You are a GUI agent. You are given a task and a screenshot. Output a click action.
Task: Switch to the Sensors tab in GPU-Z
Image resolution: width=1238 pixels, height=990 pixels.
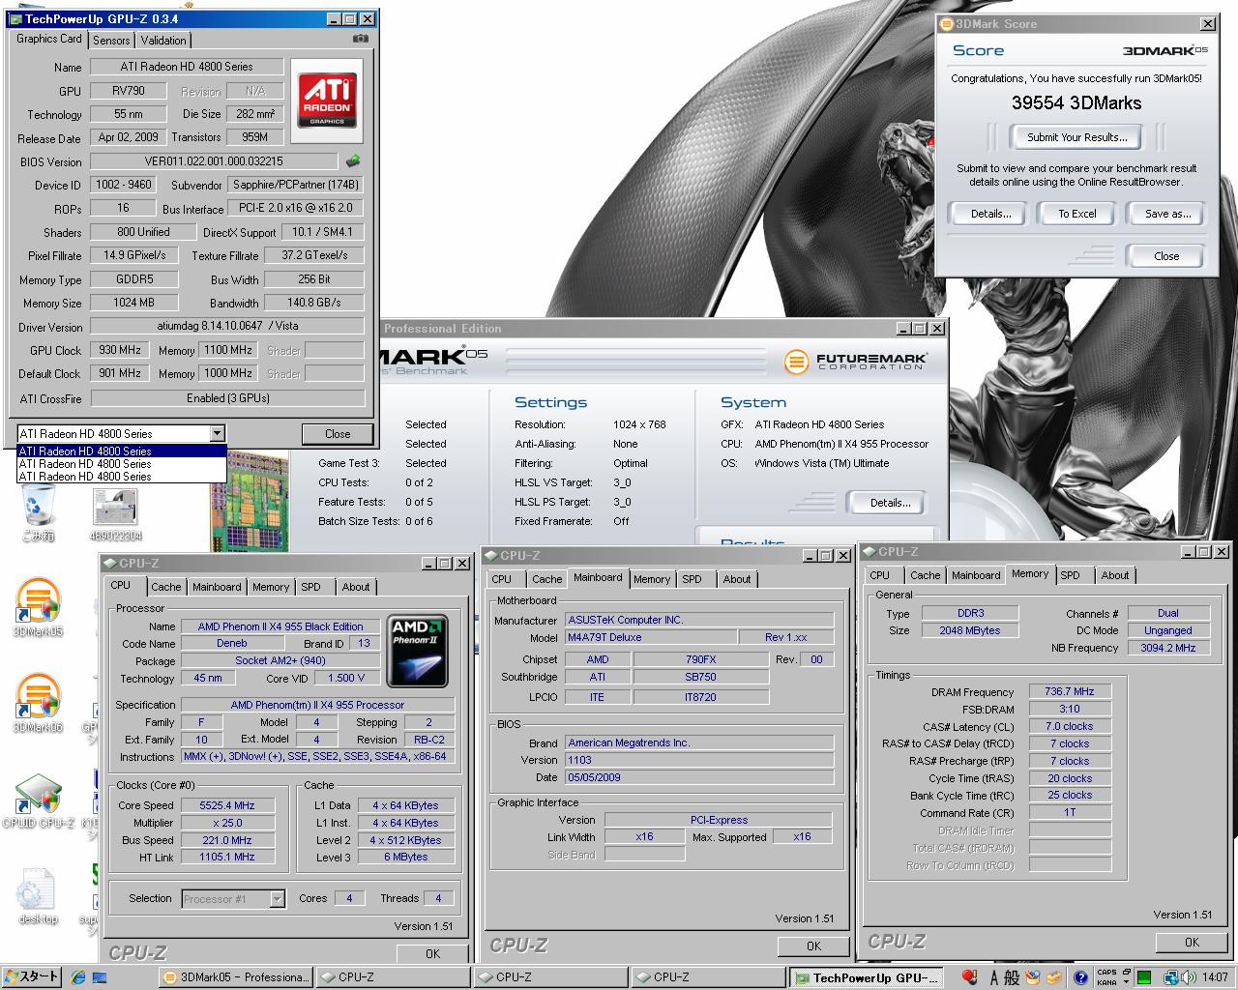111,41
